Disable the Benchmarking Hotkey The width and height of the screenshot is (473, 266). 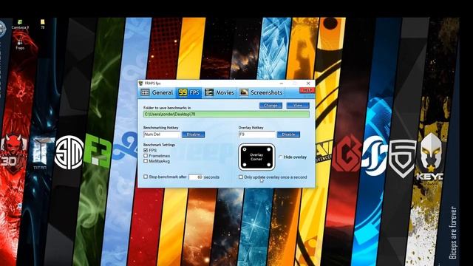194,134
